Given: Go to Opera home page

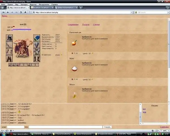Looking at the screenshot, I should coord(25,12).
